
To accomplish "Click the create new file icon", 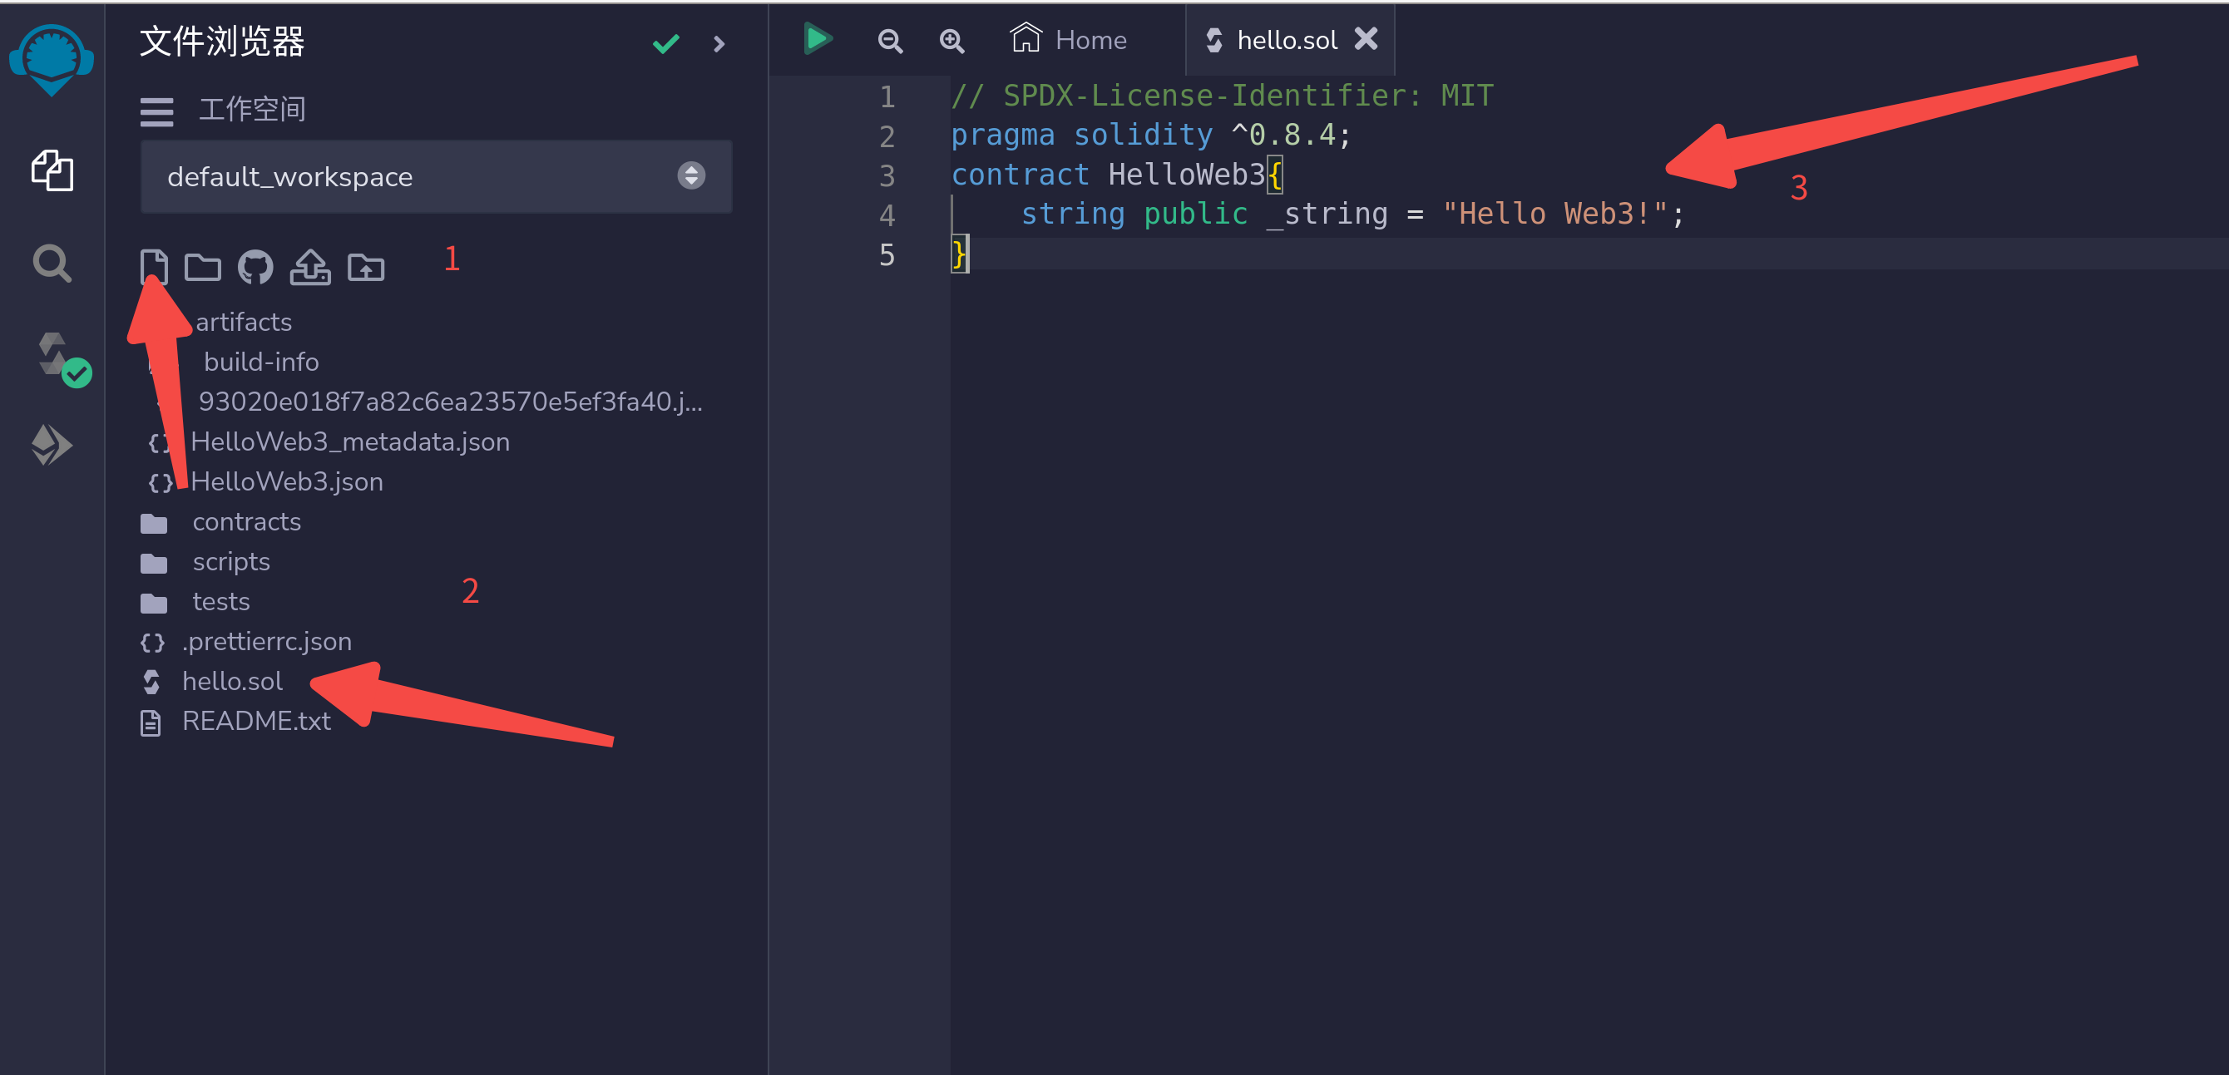I will [153, 267].
